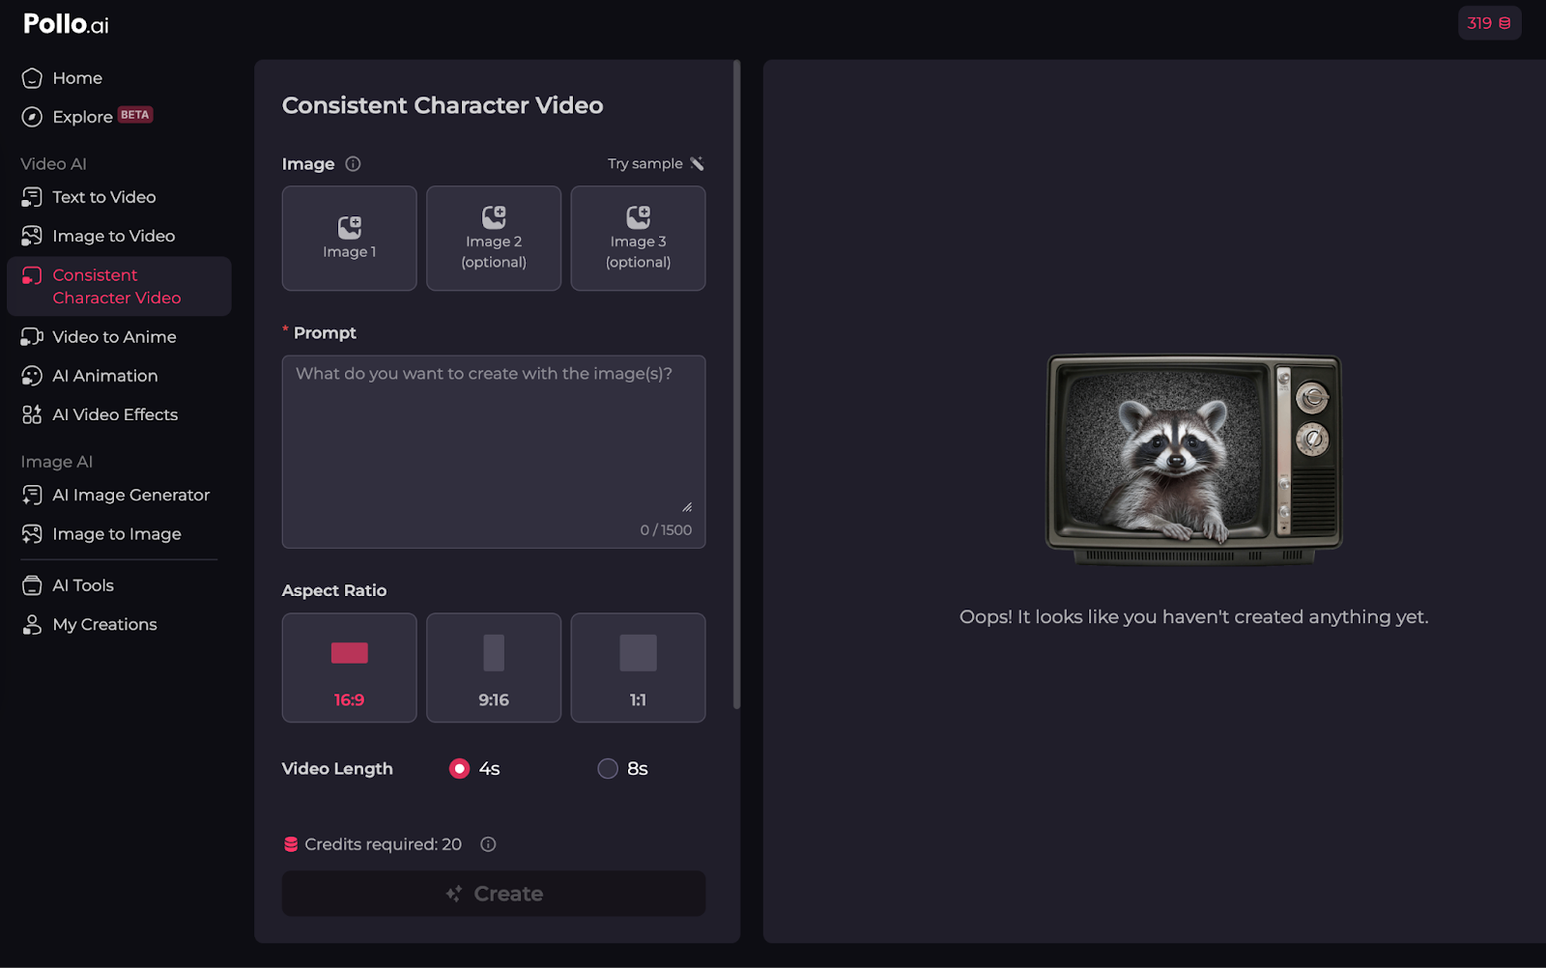Image resolution: width=1546 pixels, height=968 pixels.
Task: Click the AI Animation icon
Action: tap(32, 376)
